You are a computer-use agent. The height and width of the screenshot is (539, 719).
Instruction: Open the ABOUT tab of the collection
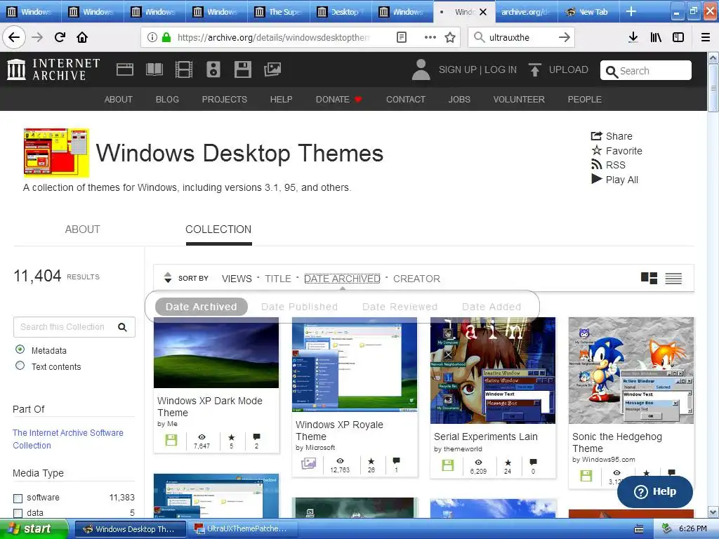83,229
